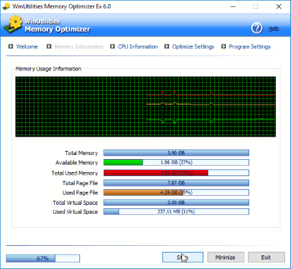Click the 'Total Memory' label
The width and height of the screenshot is (291, 269).
(x=81, y=153)
